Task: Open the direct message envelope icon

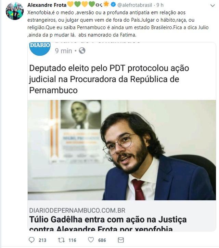Action: click(121, 240)
